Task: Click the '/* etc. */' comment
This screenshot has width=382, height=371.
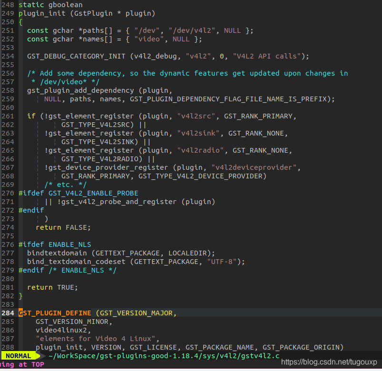Action: click(x=65, y=185)
